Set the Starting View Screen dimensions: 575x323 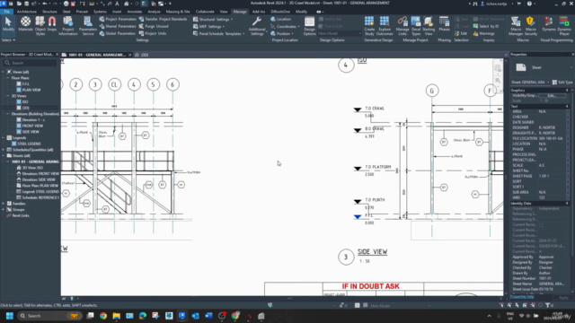click(429, 26)
